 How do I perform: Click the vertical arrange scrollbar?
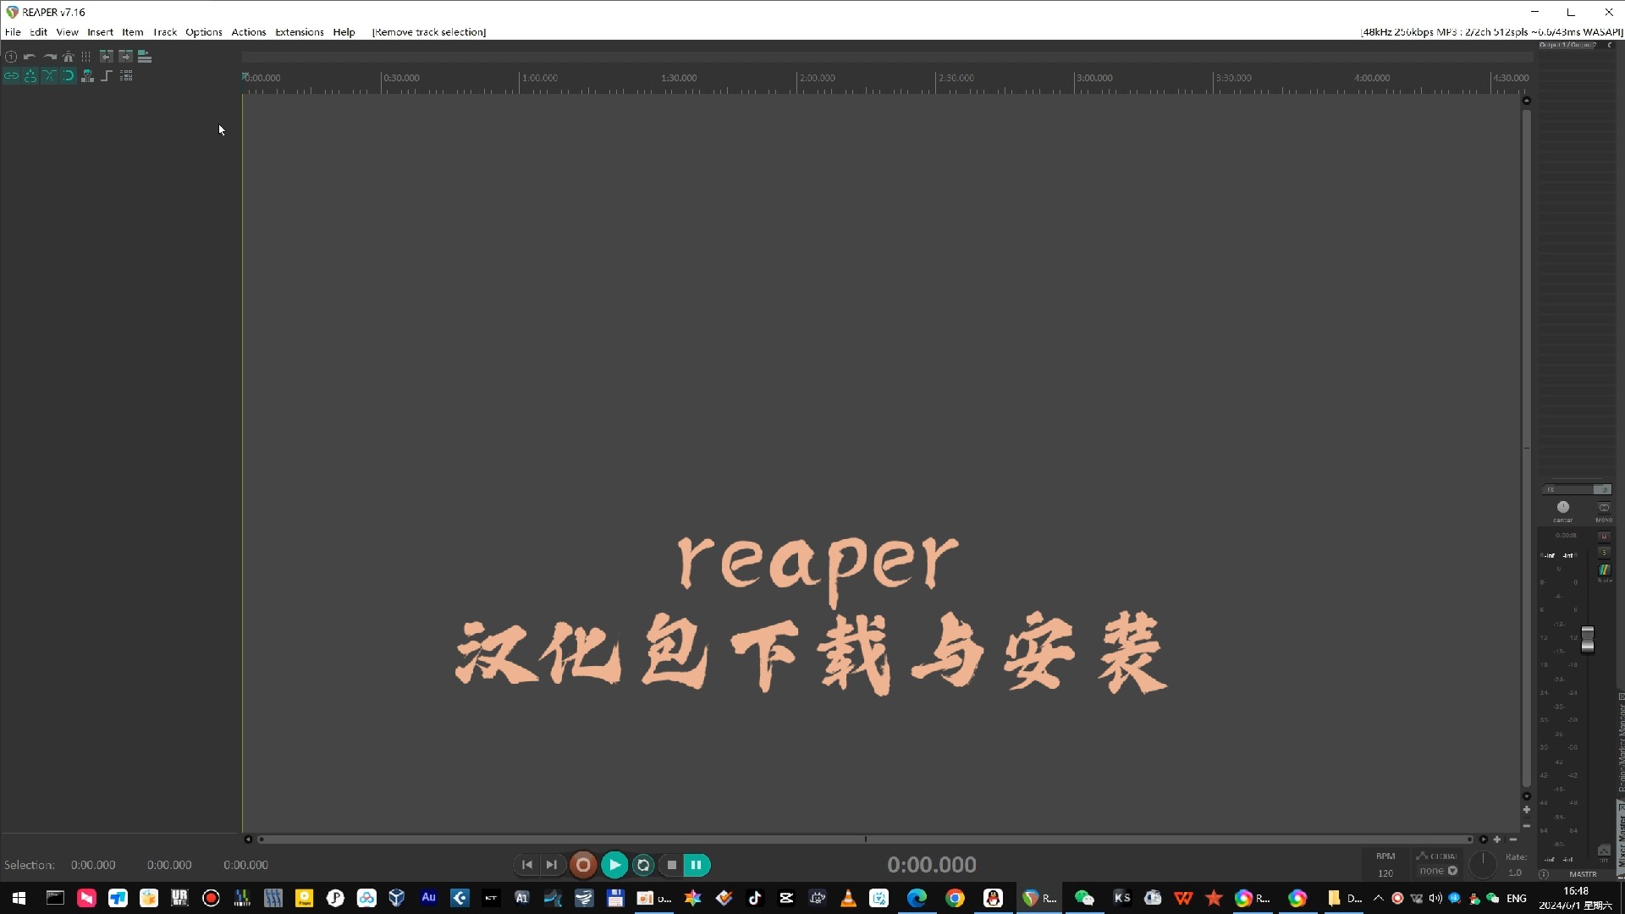coord(1527,449)
